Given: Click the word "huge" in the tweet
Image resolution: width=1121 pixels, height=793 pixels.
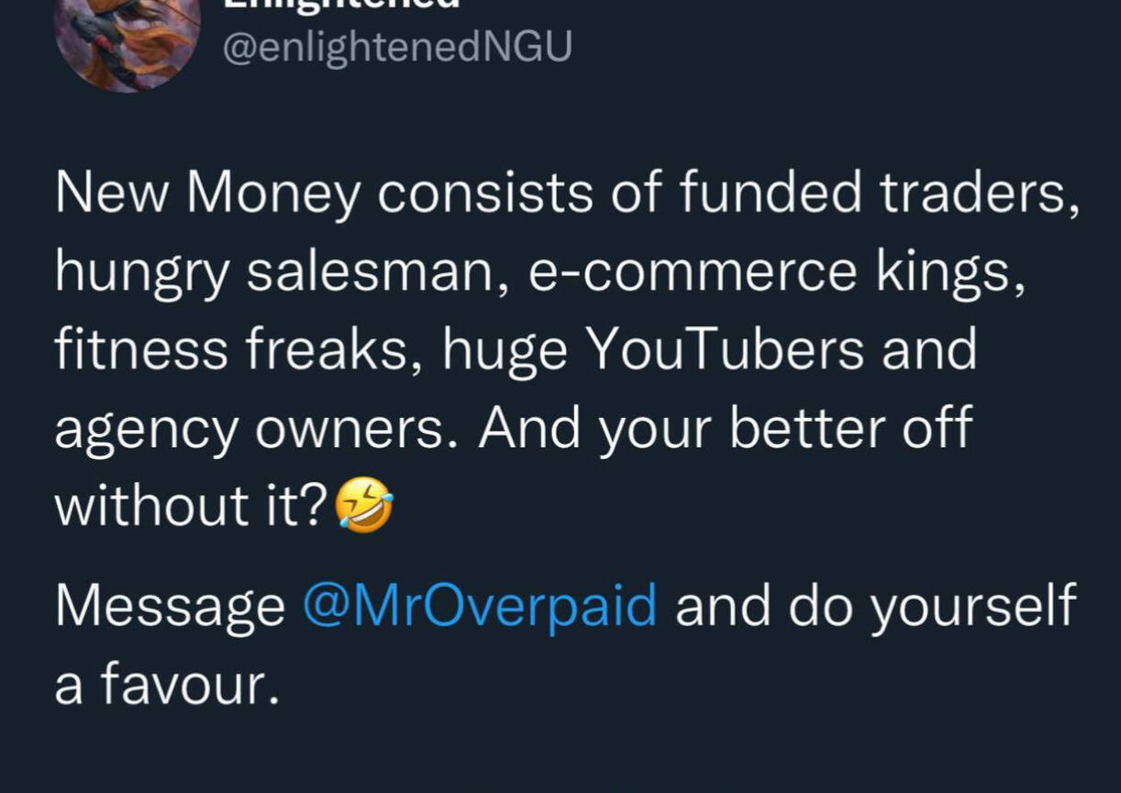Looking at the screenshot, I should (505, 349).
